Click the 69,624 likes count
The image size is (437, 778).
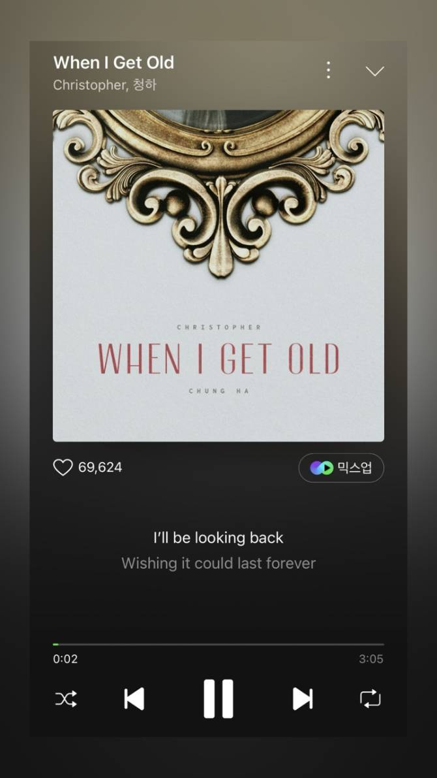[100, 468]
